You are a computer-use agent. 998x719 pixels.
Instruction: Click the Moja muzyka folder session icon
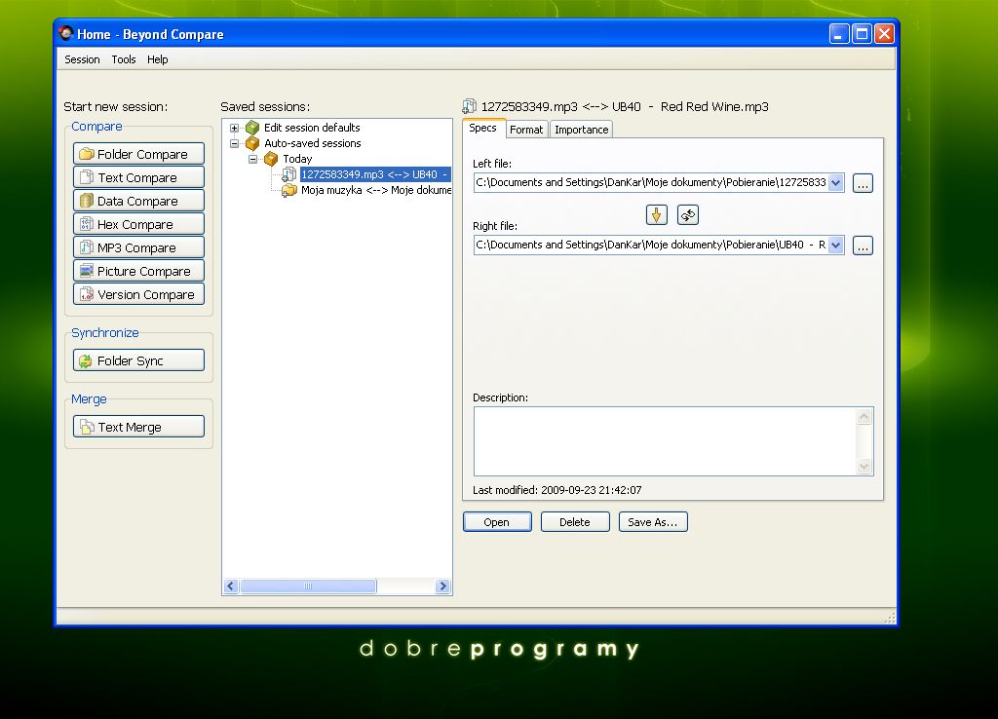coord(288,190)
